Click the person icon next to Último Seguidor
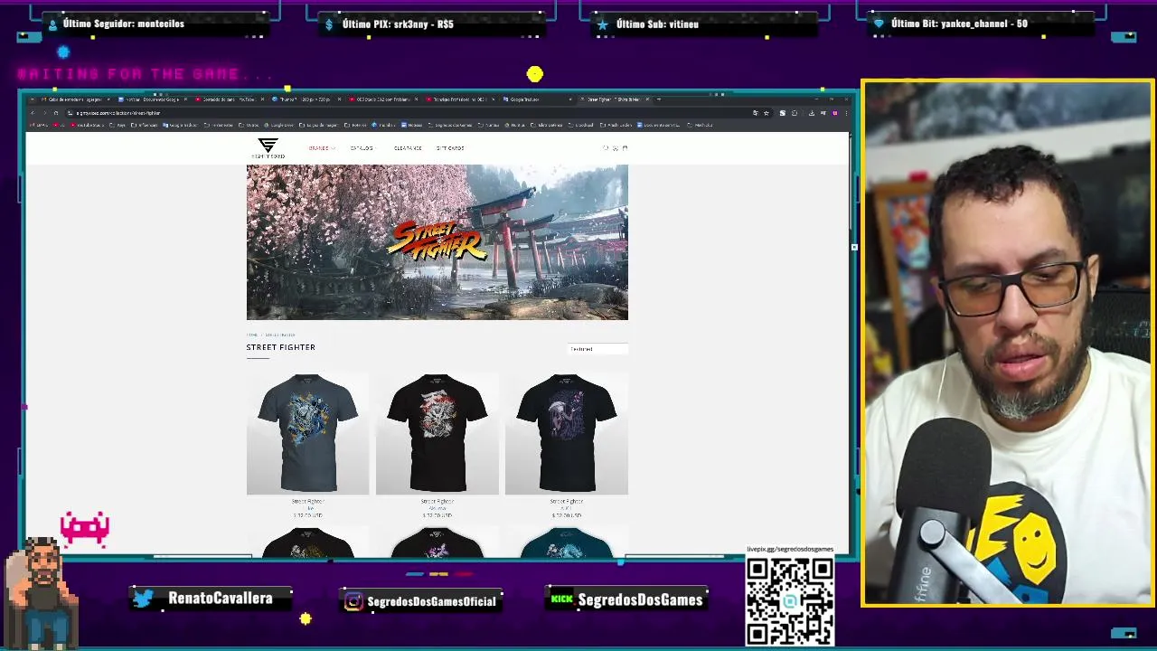This screenshot has width=1157, height=651. coord(53,24)
